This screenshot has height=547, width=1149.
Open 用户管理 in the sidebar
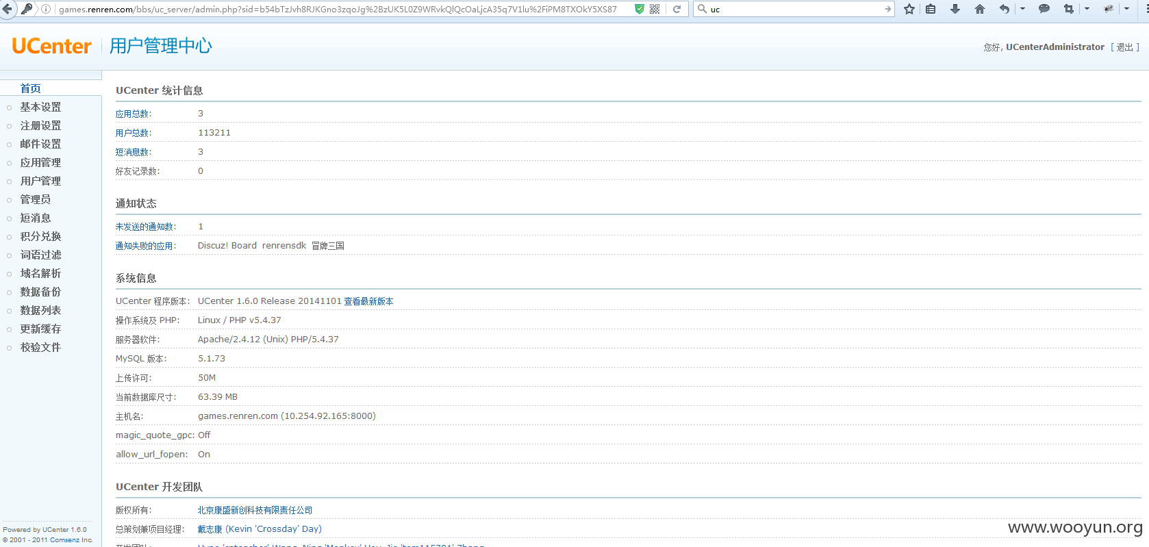coord(40,181)
